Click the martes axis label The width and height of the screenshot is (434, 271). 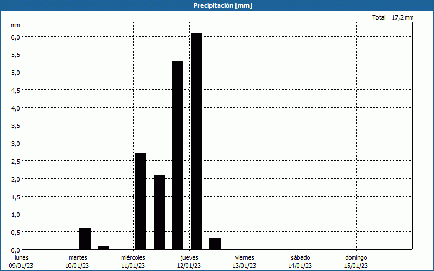[78, 257]
